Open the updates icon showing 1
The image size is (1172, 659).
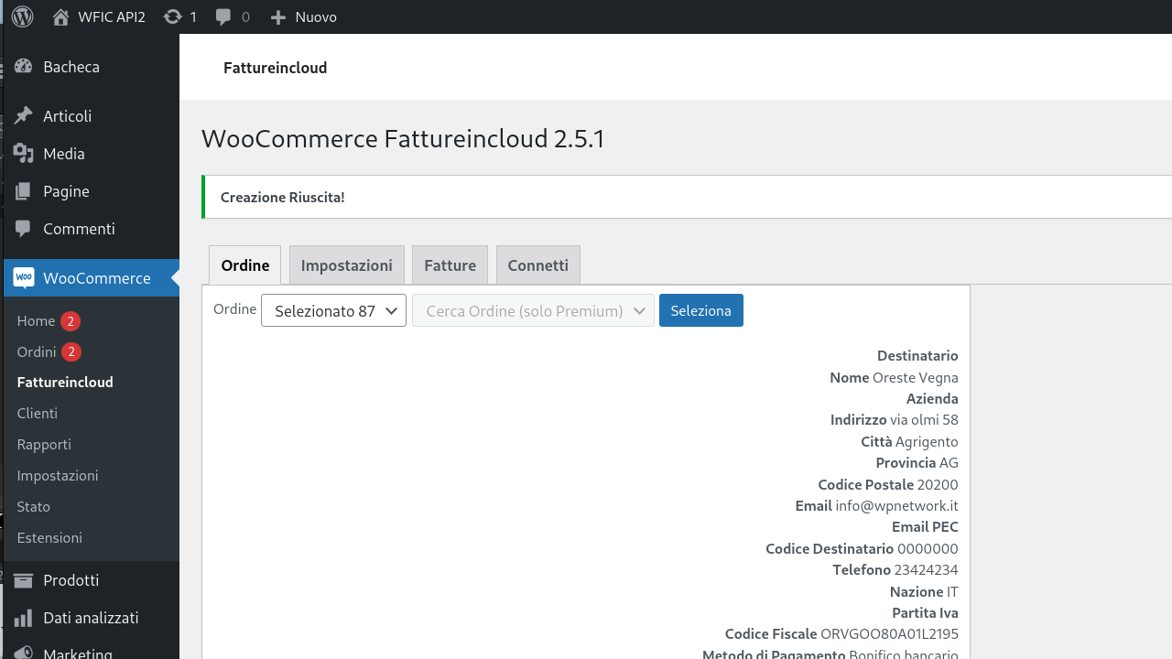coord(172,16)
